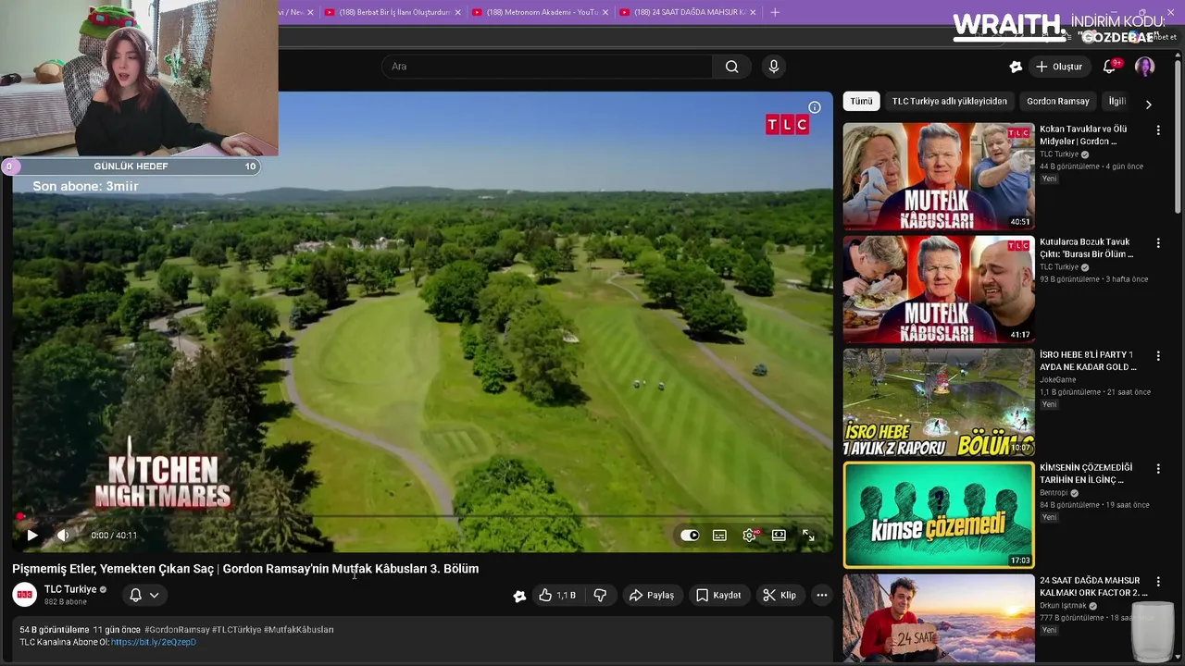Focus the Ara search field
The height and width of the screenshot is (666, 1185).
coord(547,67)
